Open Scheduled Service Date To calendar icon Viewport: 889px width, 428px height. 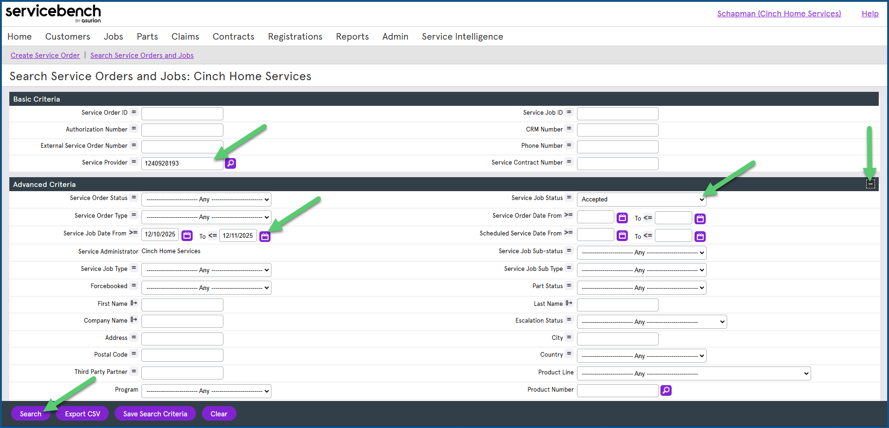[x=700, y=236]
